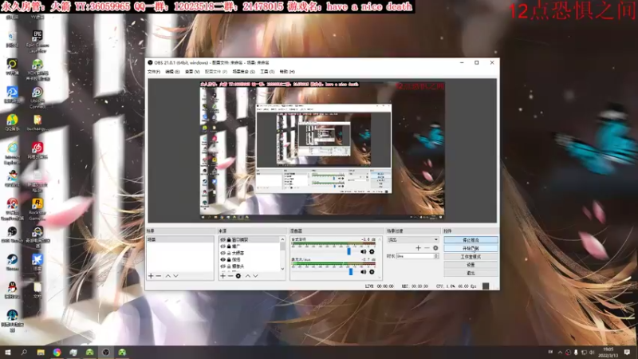Image resolution: width=638 pixels, height=359 pixels.
Task: Open the Internet Explorer desktop icon
Action: 12,153
